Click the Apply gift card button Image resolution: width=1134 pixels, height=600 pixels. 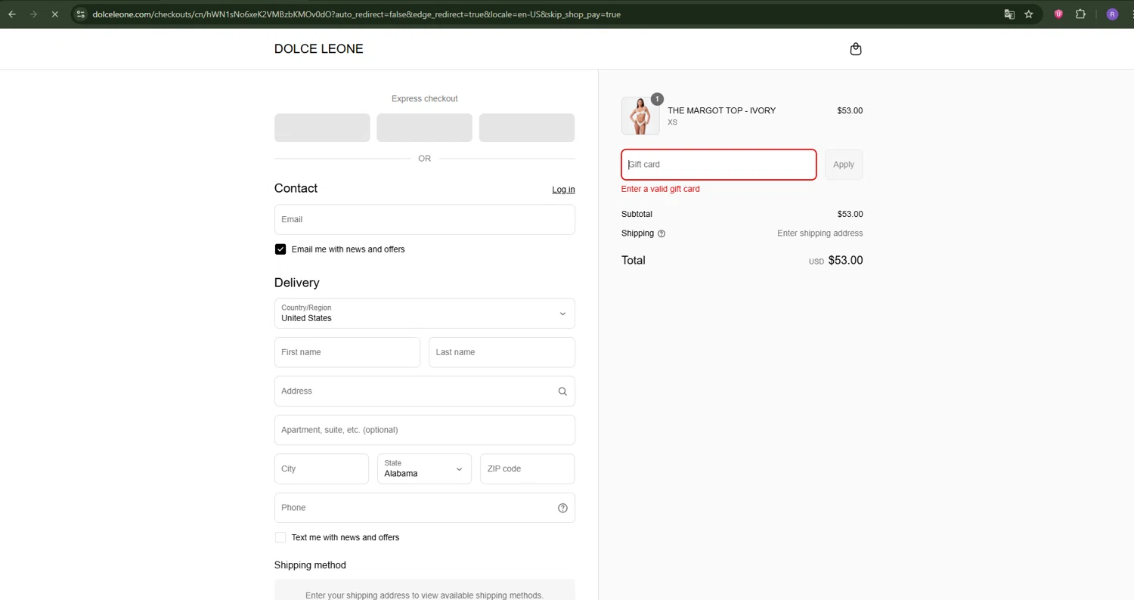pos(844,165)
